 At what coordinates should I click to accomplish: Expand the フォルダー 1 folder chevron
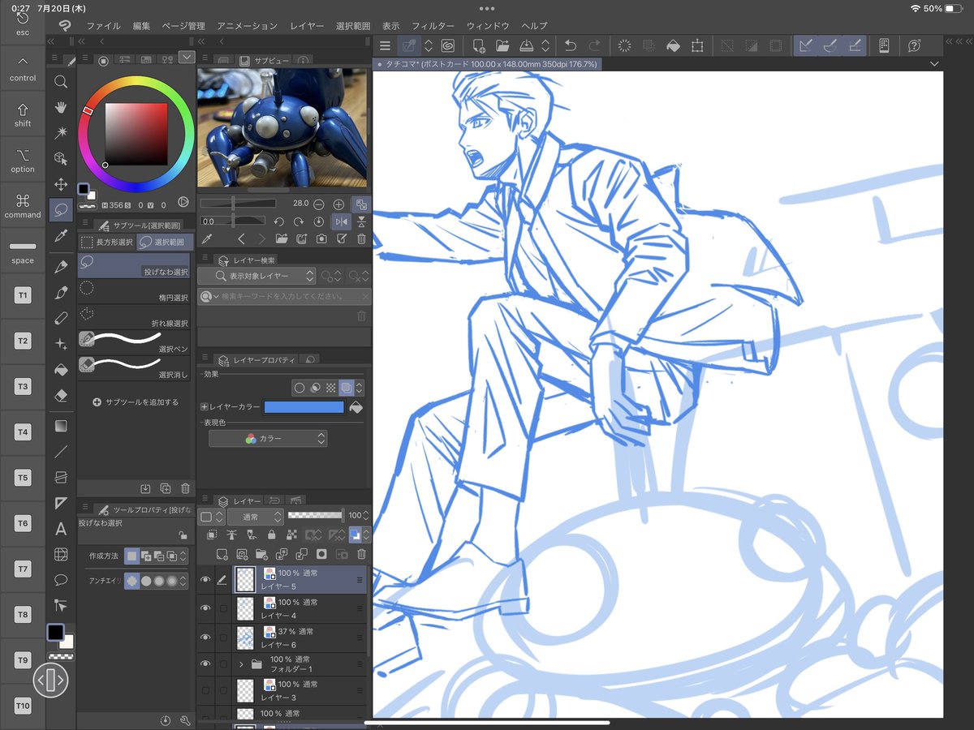pos(241,663)
